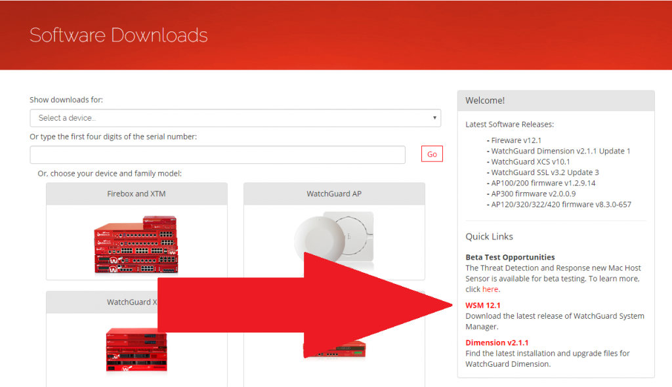Select the partially hidden 'WatchGuard X' card header
This screenshot has width=672, height=387.
(133, 302)
